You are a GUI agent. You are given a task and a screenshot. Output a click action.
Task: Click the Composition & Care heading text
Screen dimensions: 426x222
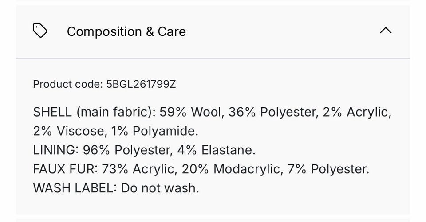point(126,32)
